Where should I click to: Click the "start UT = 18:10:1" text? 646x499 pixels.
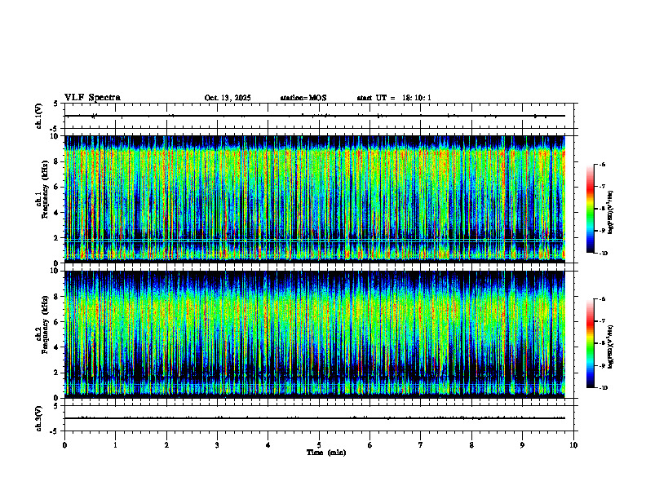[x=394, y=98]
